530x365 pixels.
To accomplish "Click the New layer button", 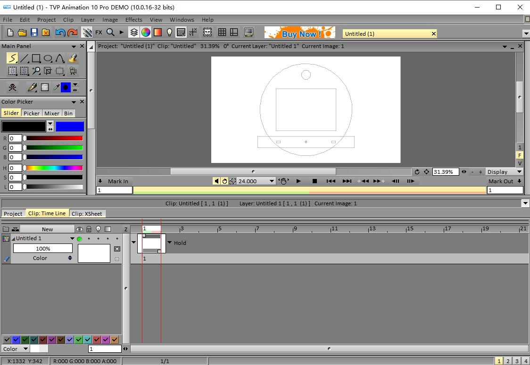I will 47,229.
